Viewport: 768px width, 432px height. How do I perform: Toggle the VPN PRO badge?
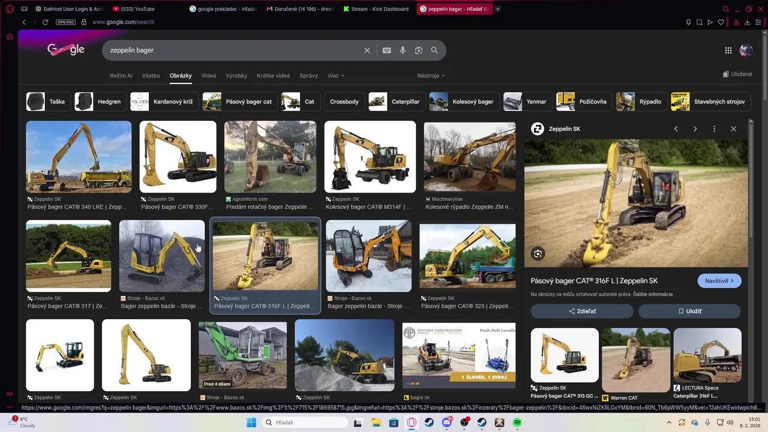click(x=66, y=22)
